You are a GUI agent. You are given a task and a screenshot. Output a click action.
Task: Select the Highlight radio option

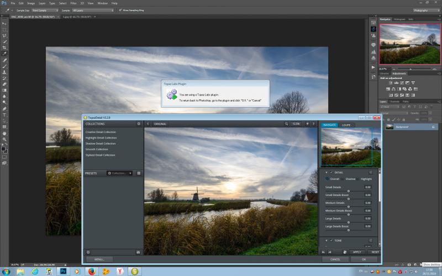pos(357,179)
